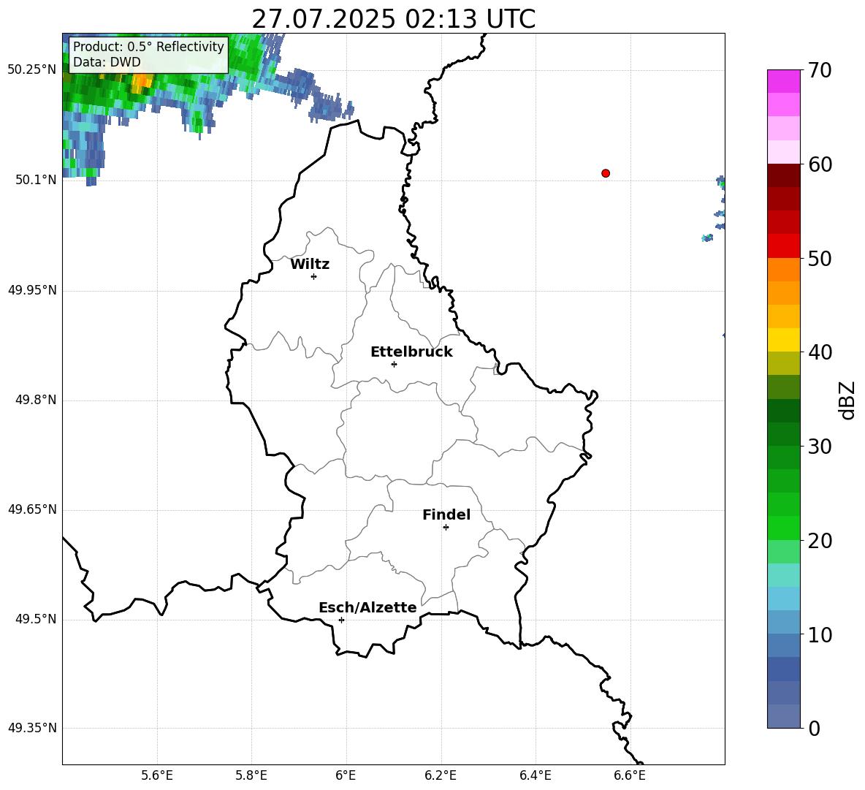The image size is (865, 790).
Task: Click the Wiltz location cross marker
Action: click(x=313, y=276)
